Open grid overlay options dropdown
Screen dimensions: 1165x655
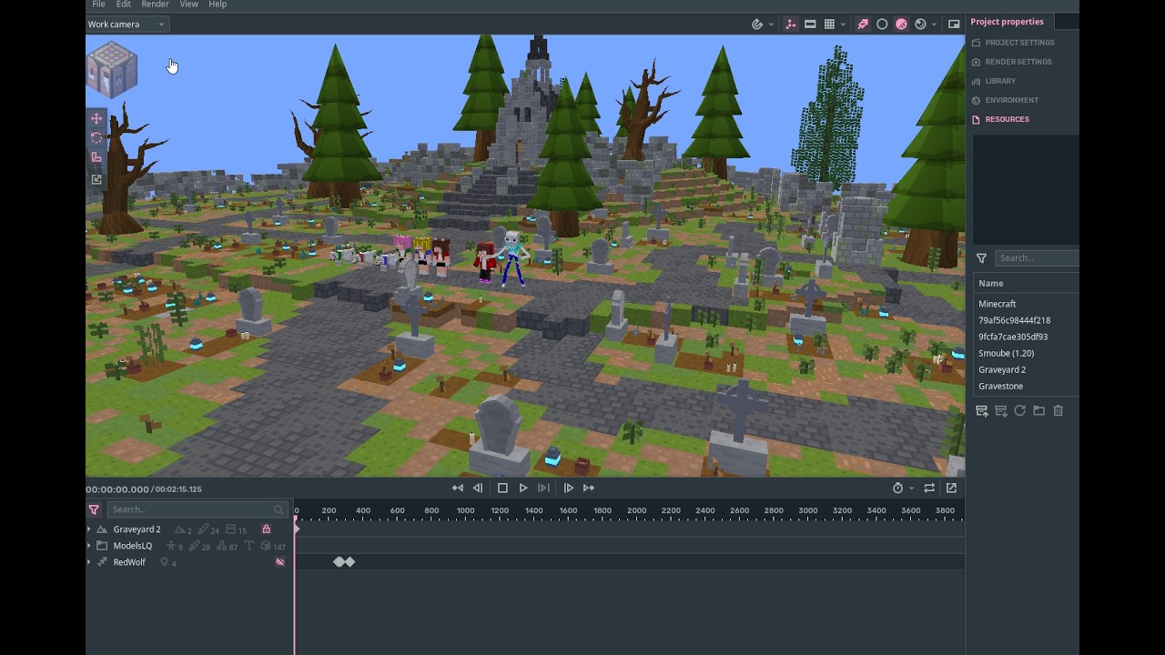pos(843,25)
